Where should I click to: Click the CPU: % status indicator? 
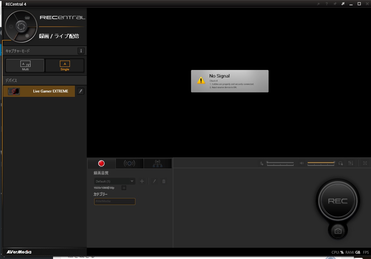click(x=337, y=252)
